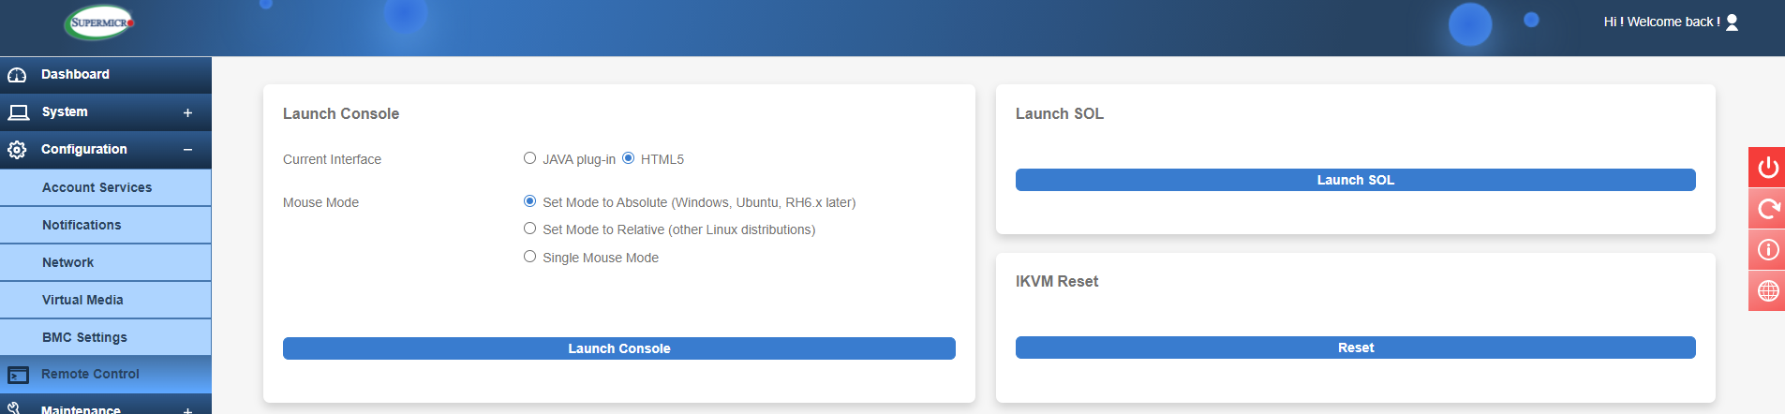Expand the System menu plus sign
Viewport: 1785px width, 414px height.
187,112
